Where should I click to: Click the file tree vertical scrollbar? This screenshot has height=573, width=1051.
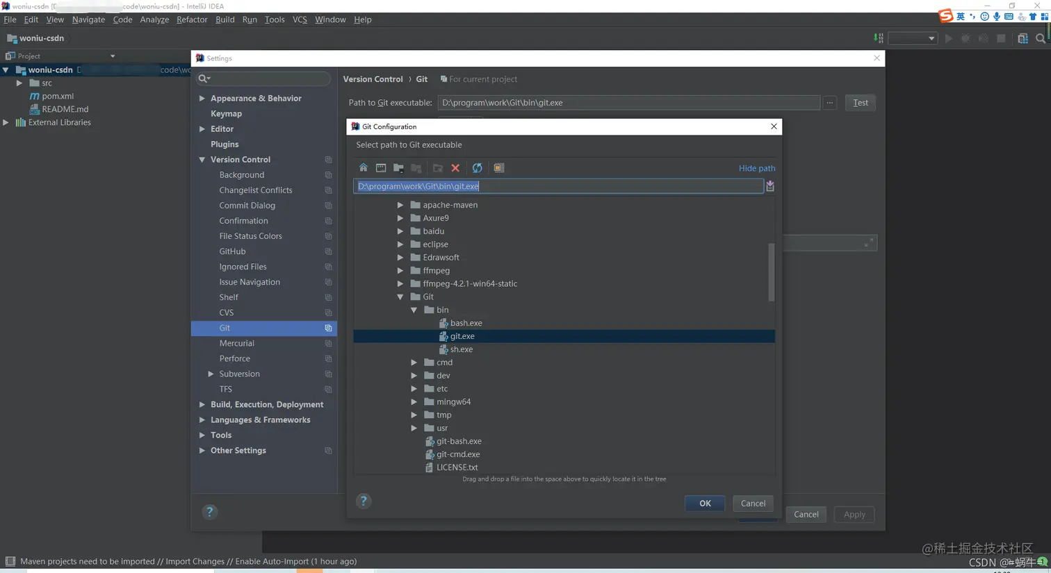click(771, 272)
